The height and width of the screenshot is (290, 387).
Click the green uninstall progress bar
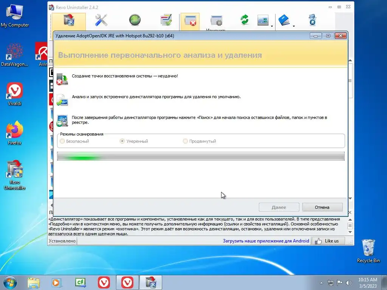tap(201, 156)
